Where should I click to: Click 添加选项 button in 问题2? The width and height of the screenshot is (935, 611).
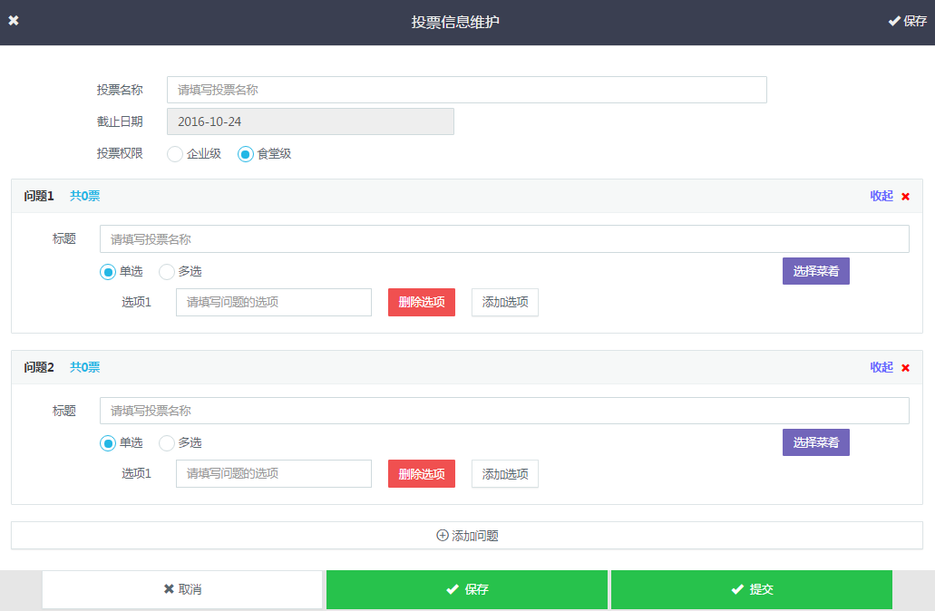505,474
